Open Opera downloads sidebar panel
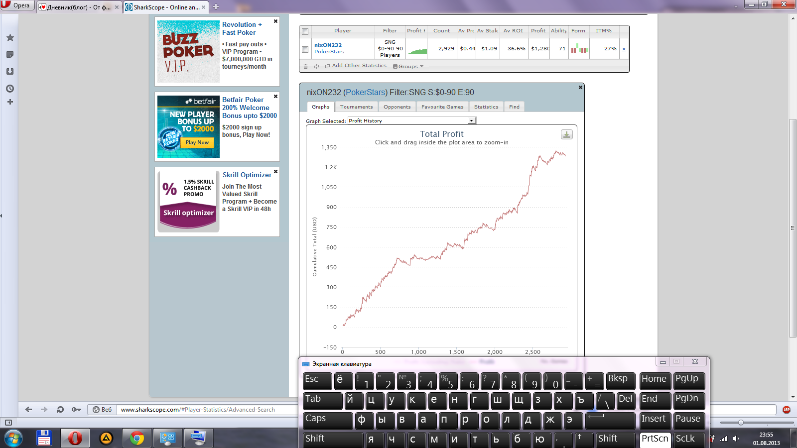The height and width of the screenshot is (448, 797). point(9,71)
